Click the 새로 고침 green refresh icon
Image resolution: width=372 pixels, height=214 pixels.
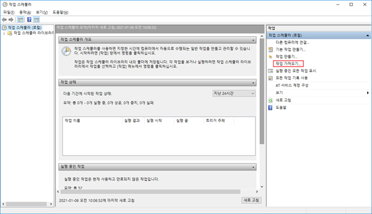click(271, 100)
